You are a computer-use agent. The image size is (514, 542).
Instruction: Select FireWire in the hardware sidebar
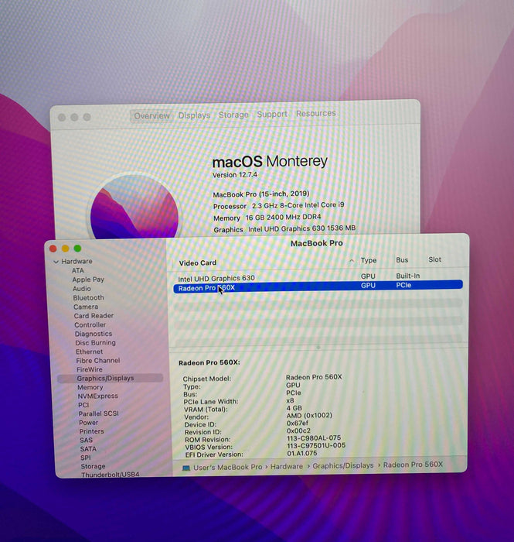[x=90, y=369]
